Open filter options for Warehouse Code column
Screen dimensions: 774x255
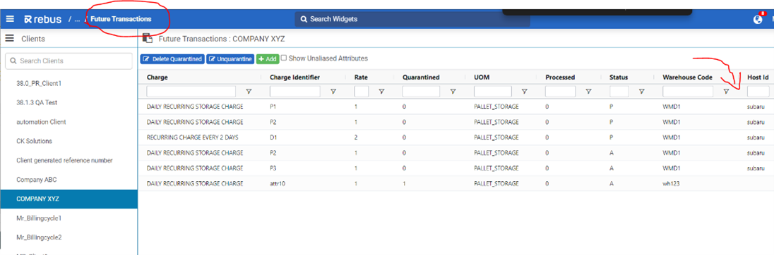(x=726, y=92)
